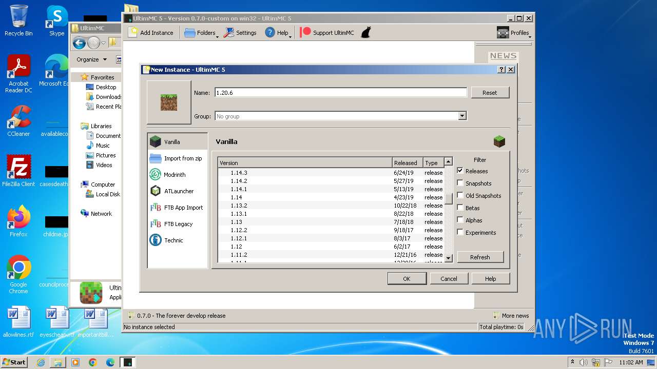Select the ATLauncher page
This screenshot has width=657, height=369.
(x=178, y=191)
